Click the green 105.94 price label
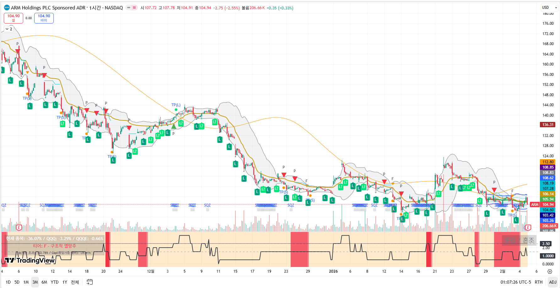The image size is (560, 288). click(548, 199)
